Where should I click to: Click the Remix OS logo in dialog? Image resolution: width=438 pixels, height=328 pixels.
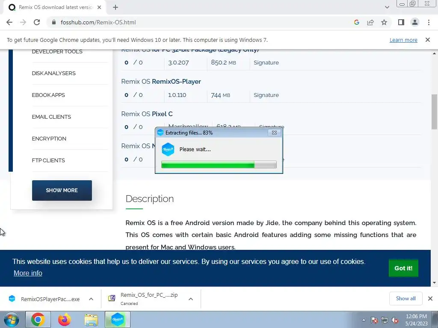[x=168, y=149]
